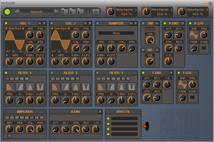The height and width of the screenshot is (142, 214).
Task: Click OSC 1 FAT value field 0
Action: (x=13, y=51)
